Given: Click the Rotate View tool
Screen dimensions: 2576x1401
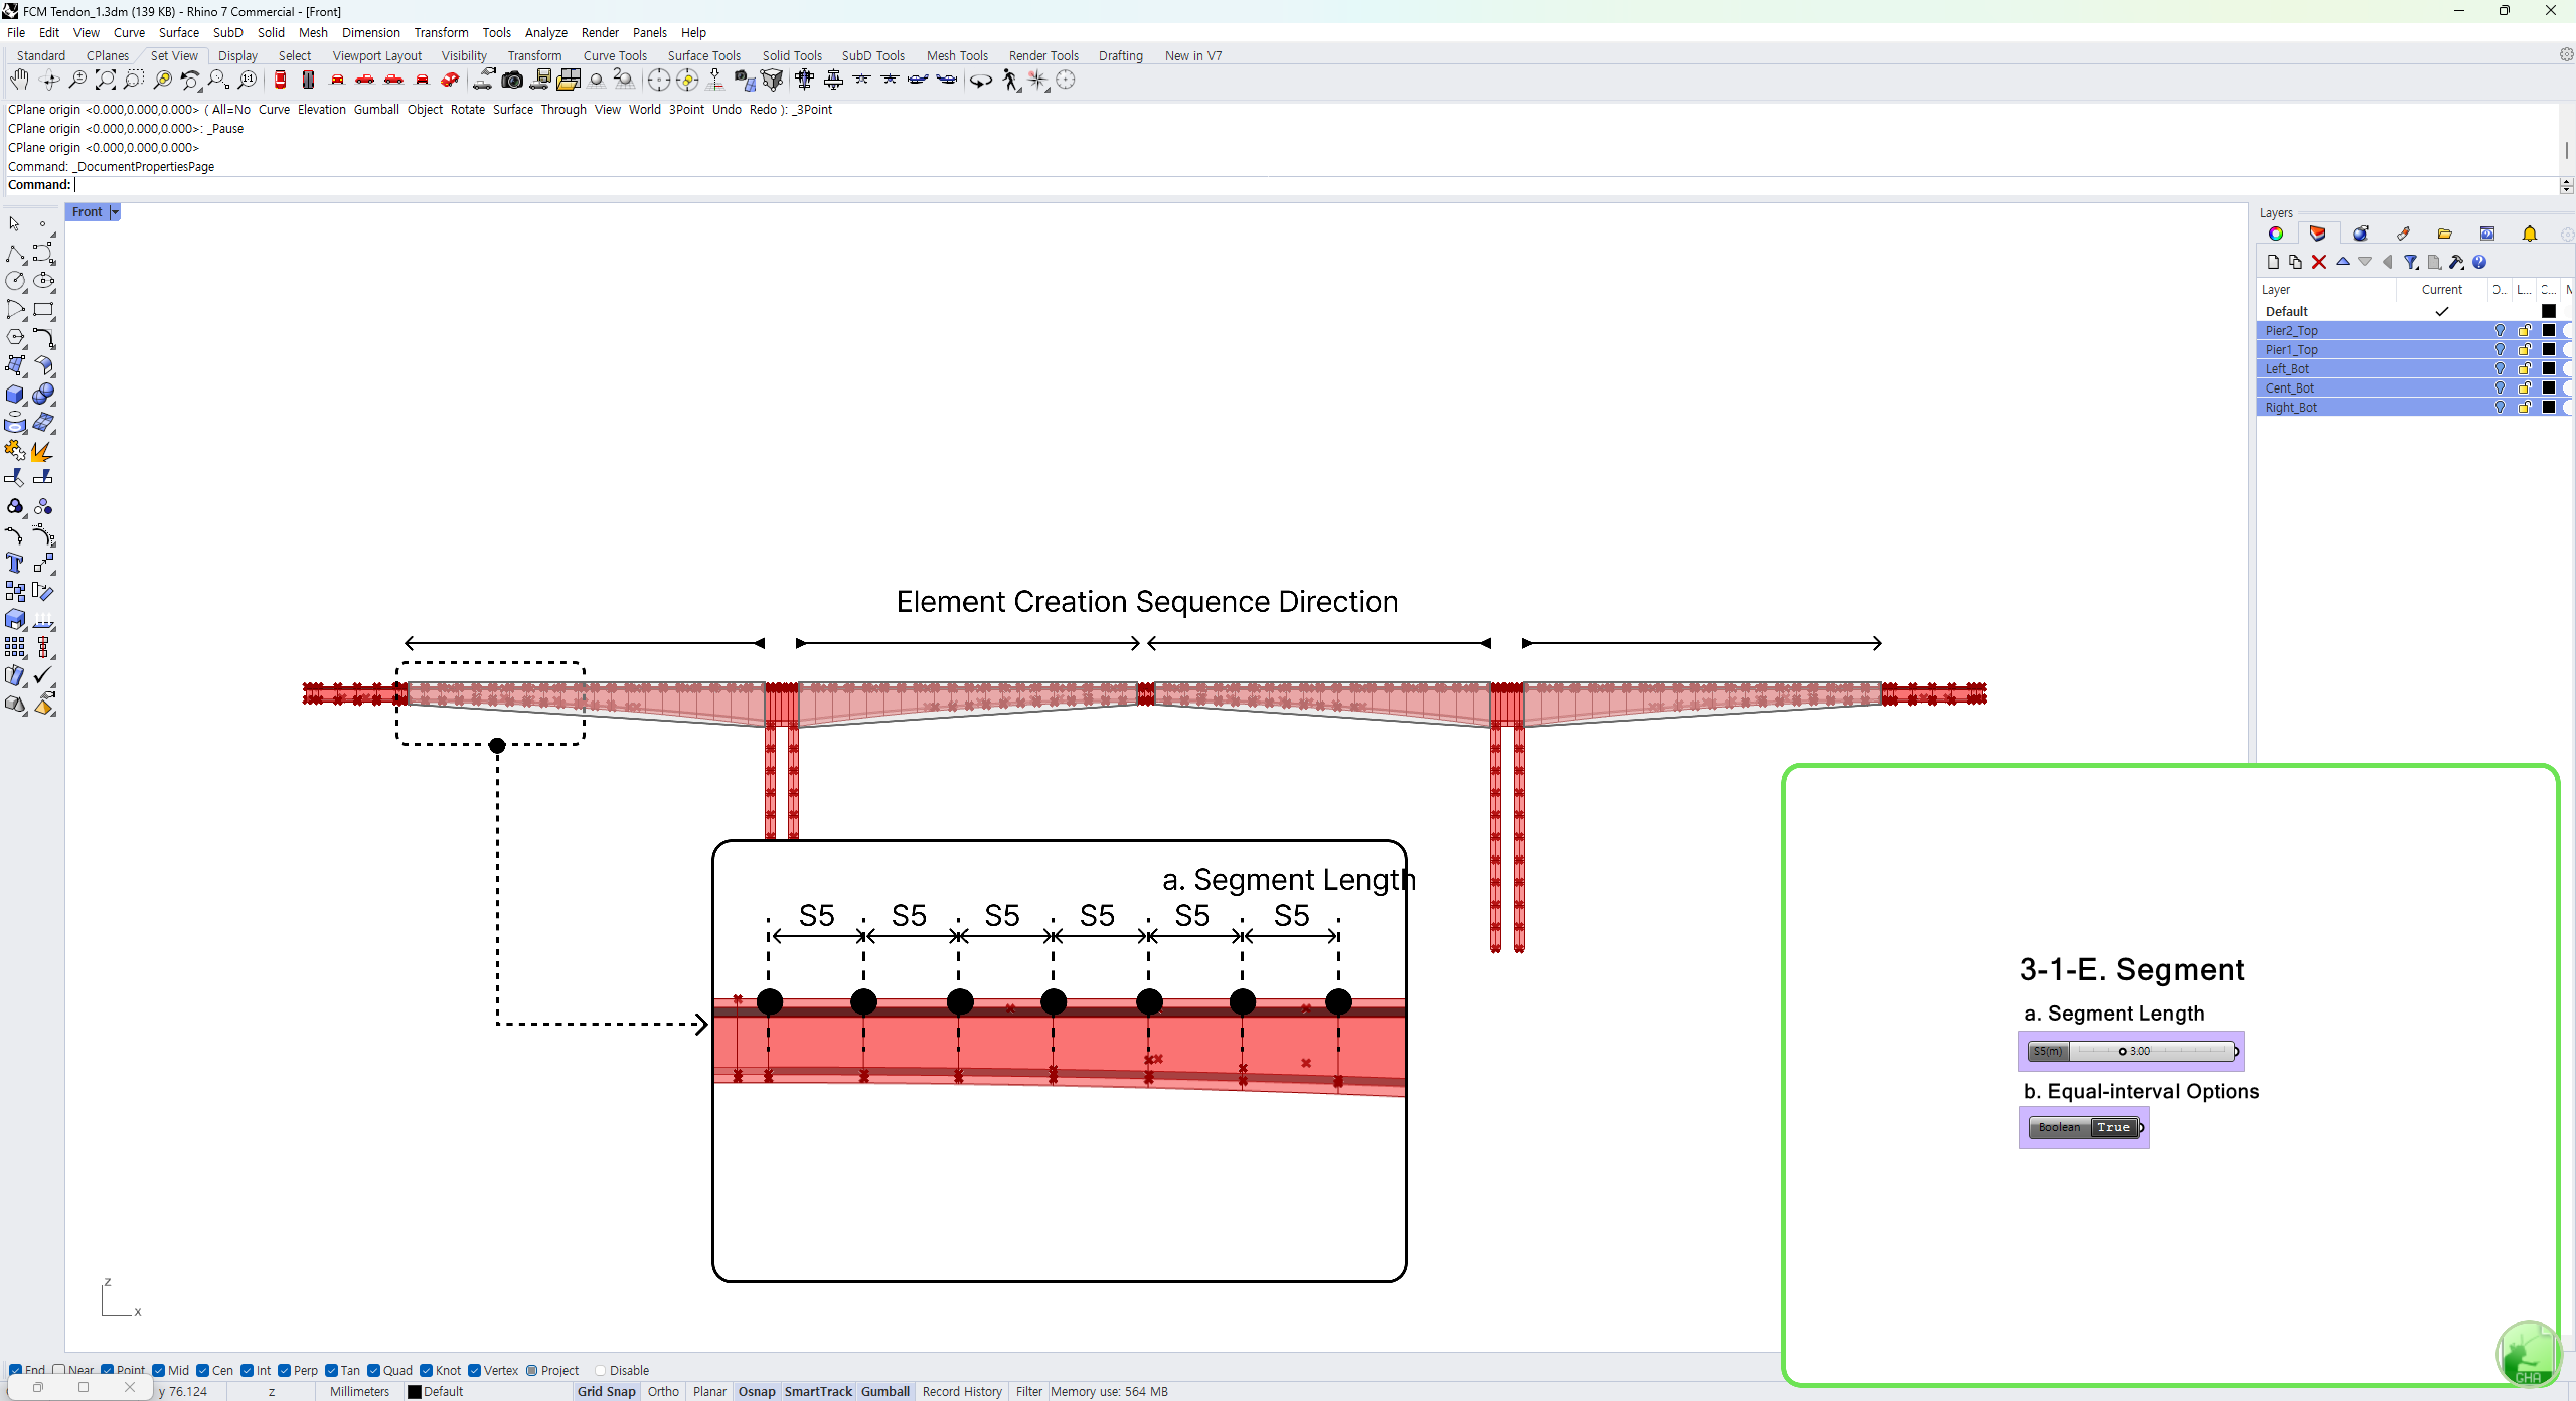Looking at the screenshot, I should coord(48,80).
